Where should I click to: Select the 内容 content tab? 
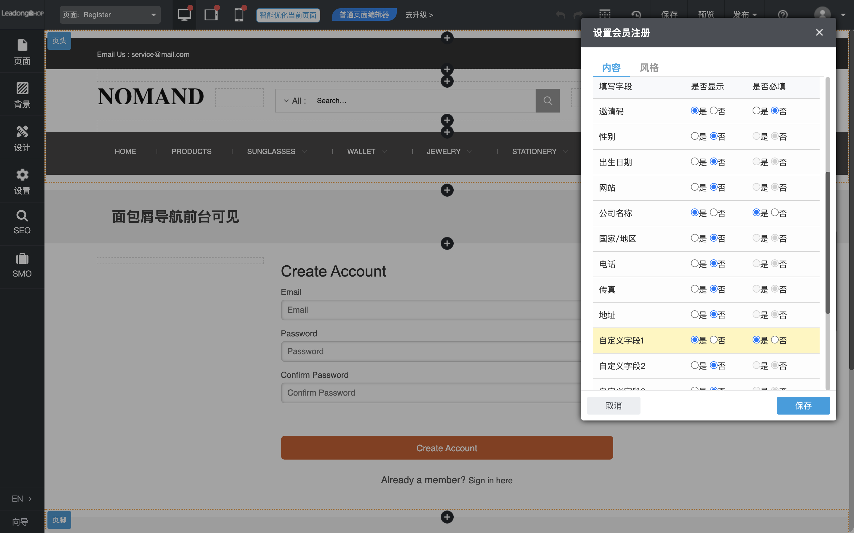611,67
